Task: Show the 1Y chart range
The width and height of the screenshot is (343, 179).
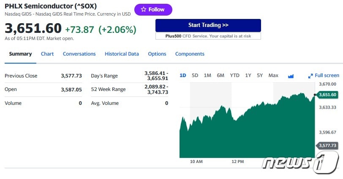Action: (x=248, y=75)
